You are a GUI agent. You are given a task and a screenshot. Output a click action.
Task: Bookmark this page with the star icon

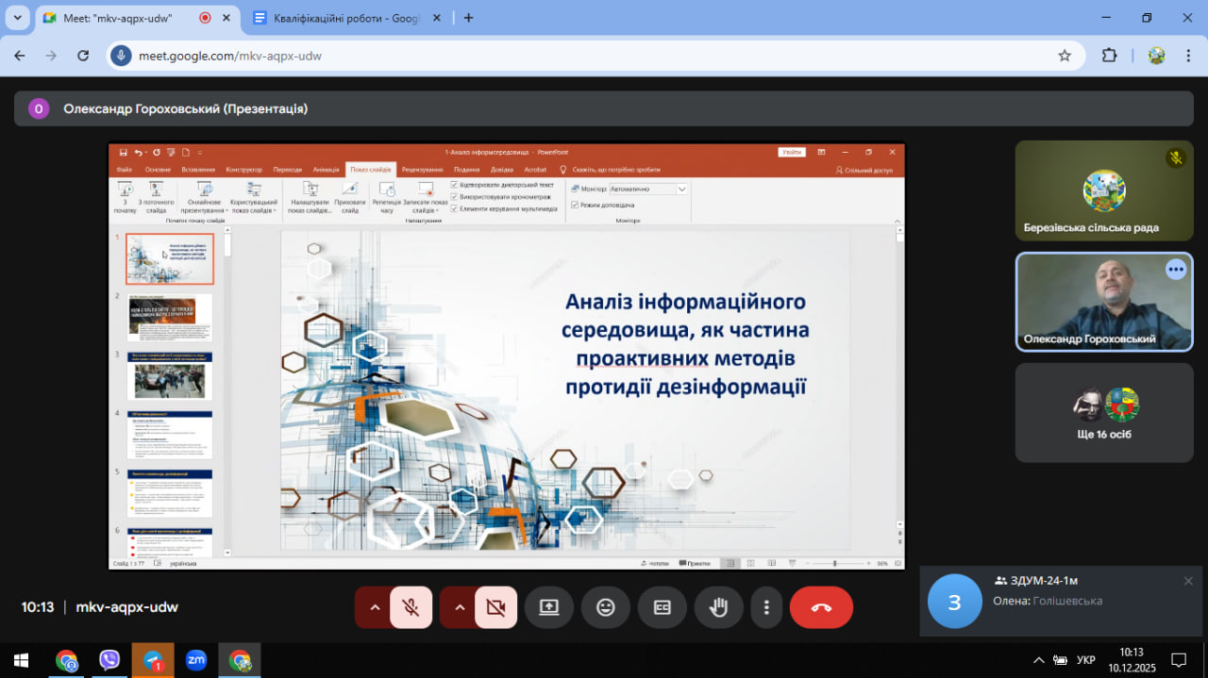[x=1065, y=56]
